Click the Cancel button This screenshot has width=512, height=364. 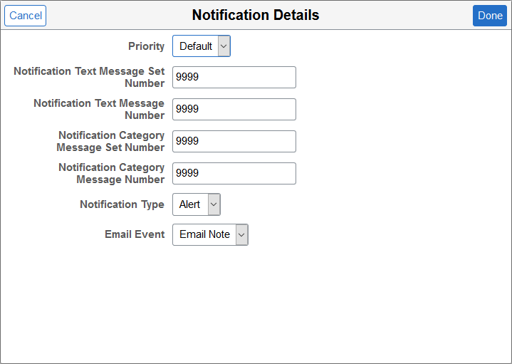[25, 16]
